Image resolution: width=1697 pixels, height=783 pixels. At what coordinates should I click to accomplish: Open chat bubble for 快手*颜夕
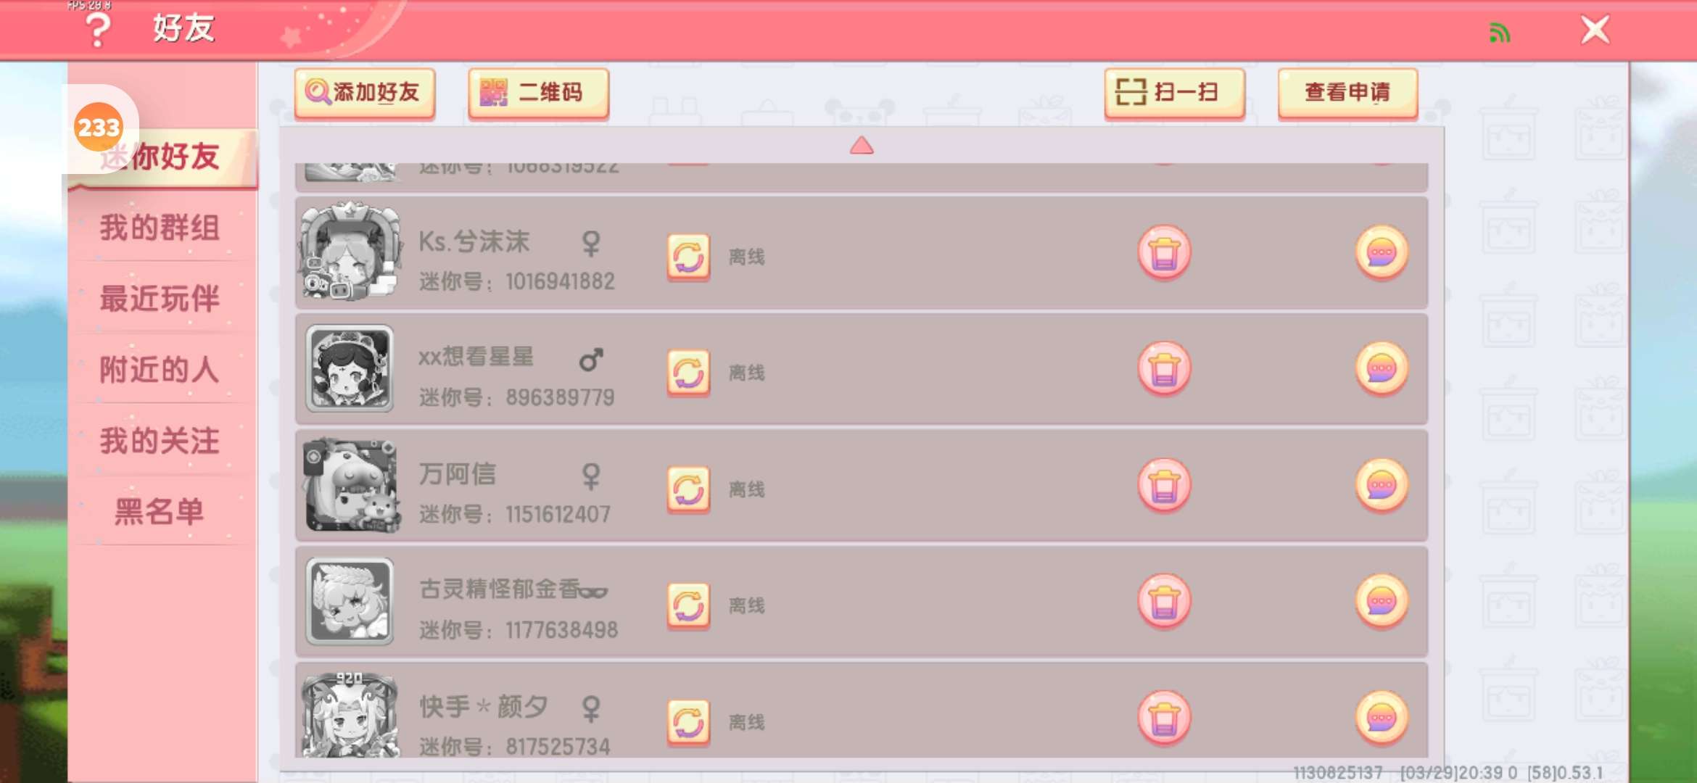pos(1382,718)
